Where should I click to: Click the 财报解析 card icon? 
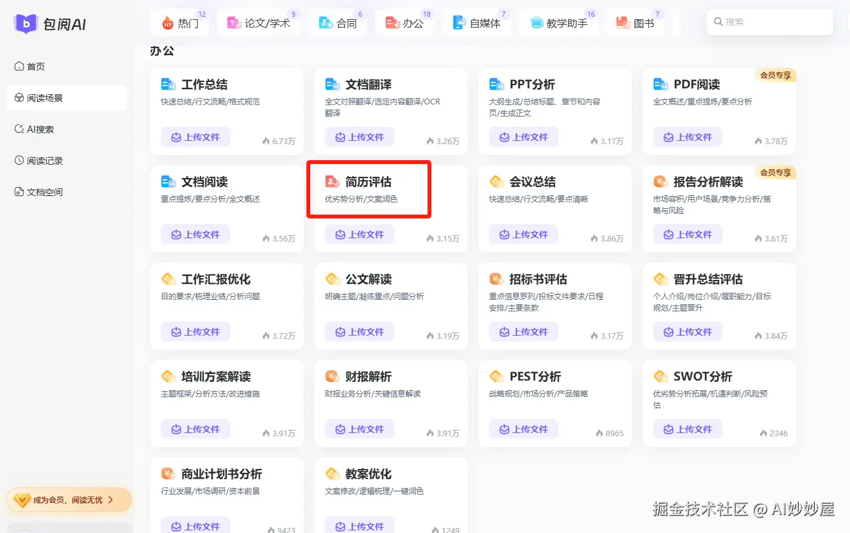332,377
